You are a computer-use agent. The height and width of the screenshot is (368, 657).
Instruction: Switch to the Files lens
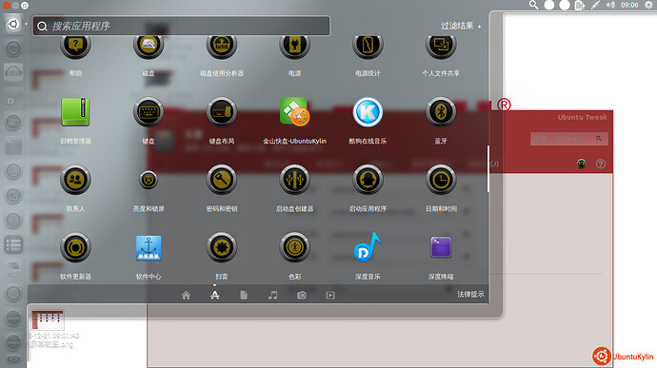click(x=244, y=295)
